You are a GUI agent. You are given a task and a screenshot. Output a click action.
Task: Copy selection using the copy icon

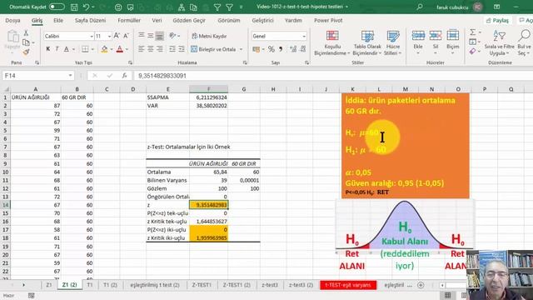click(26, 42)
